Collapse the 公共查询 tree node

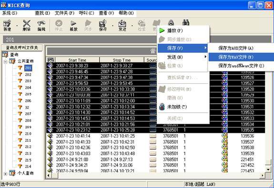click(x=5, y=61)
